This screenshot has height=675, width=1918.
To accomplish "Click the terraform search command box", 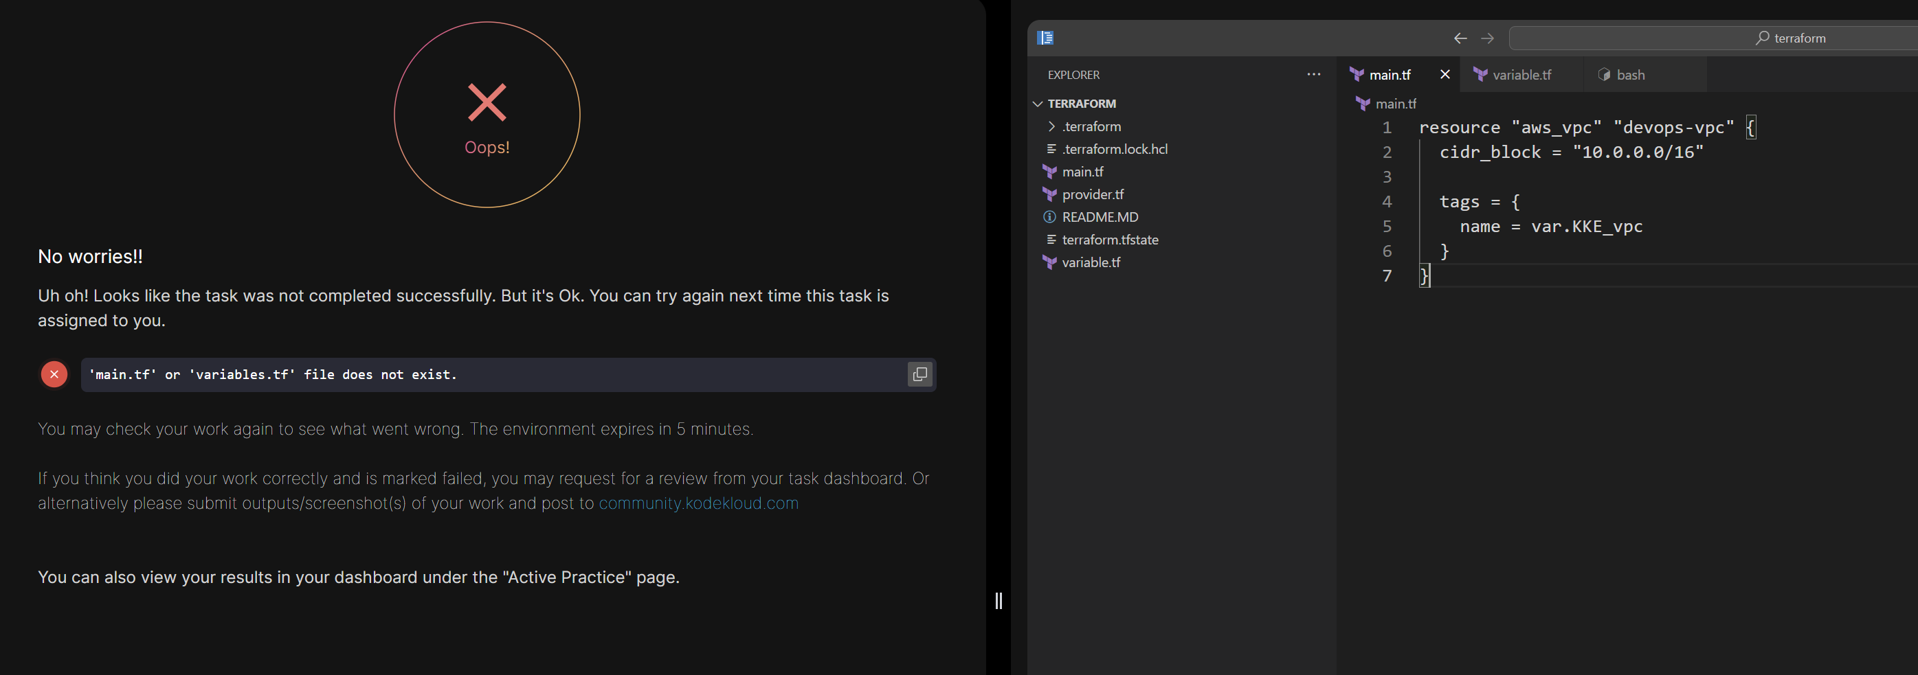I will point(1713,38).
